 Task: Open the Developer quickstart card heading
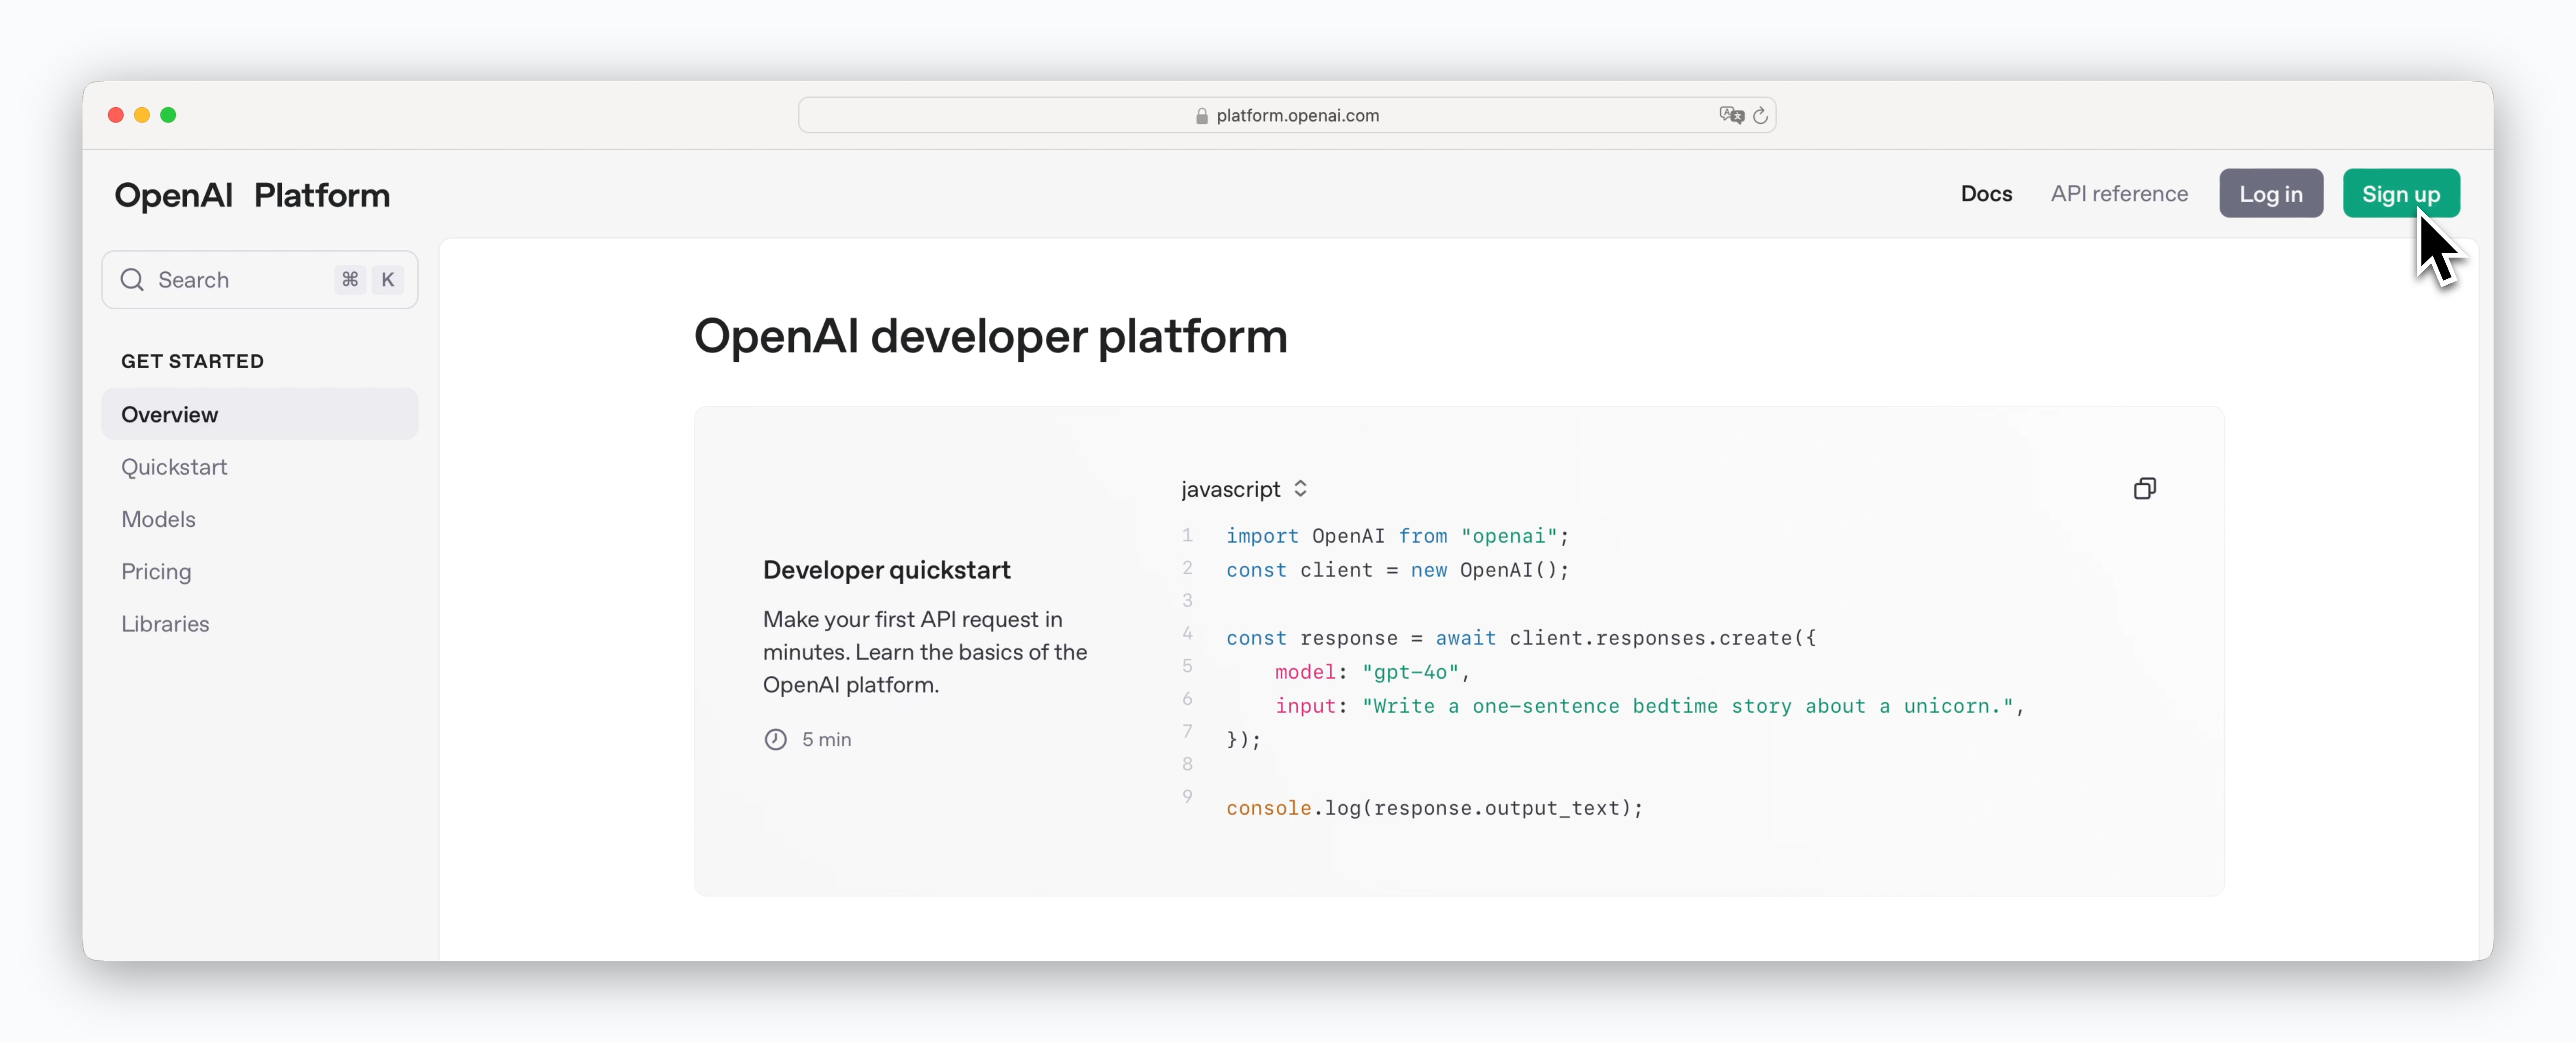tap(886, 570)
